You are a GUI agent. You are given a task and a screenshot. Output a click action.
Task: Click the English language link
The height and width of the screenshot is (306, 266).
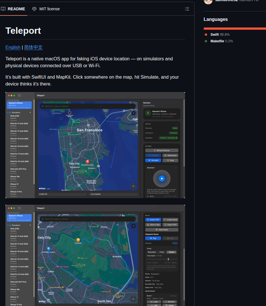pos(13,47)
